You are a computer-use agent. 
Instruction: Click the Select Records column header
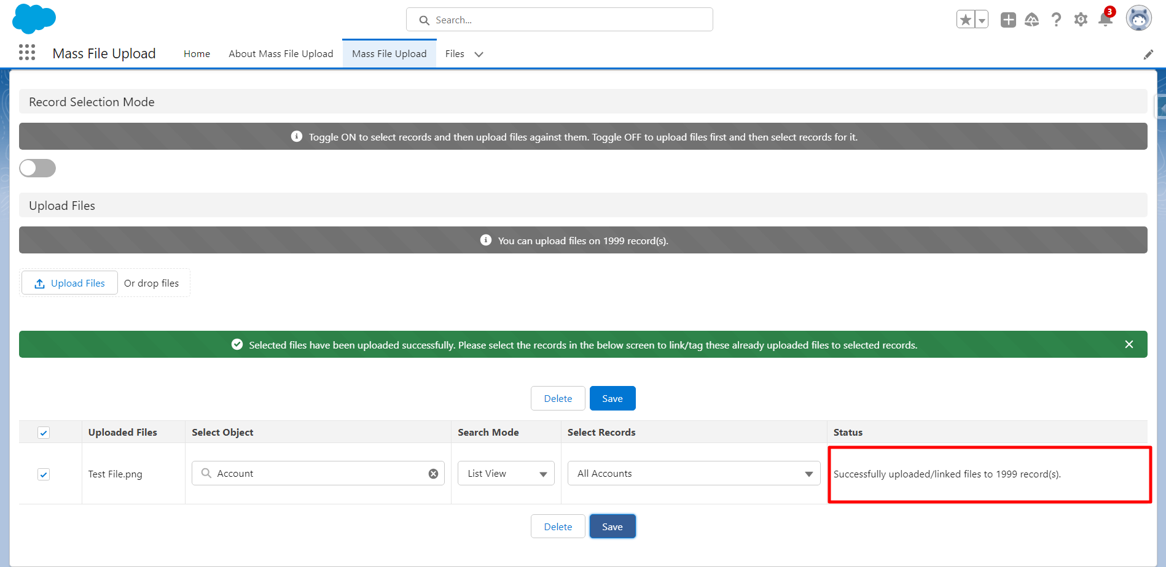click(x=601, y=432)
